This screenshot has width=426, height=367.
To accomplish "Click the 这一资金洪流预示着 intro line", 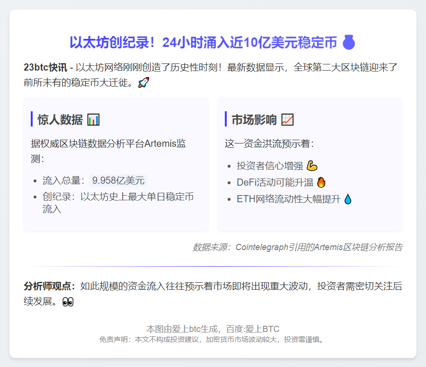I will 269,143.
